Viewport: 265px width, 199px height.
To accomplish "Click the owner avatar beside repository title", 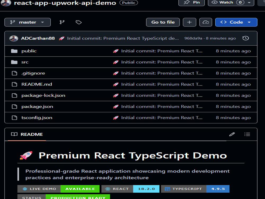I will pos(6,3).
